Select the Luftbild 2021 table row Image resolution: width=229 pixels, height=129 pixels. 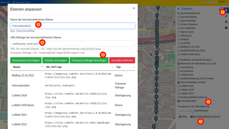73,115
